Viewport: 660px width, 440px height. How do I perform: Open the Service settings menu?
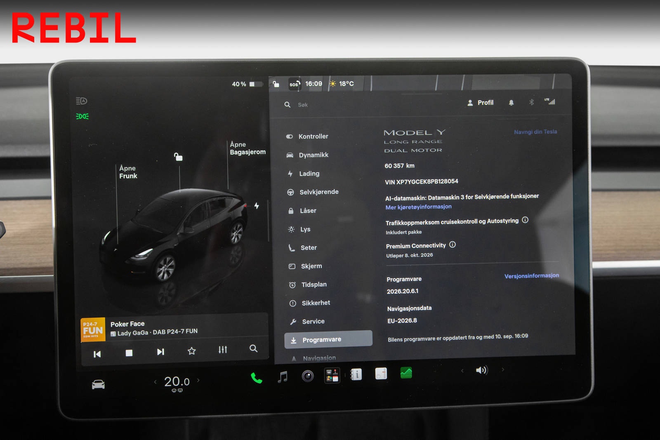coord(308,322)
